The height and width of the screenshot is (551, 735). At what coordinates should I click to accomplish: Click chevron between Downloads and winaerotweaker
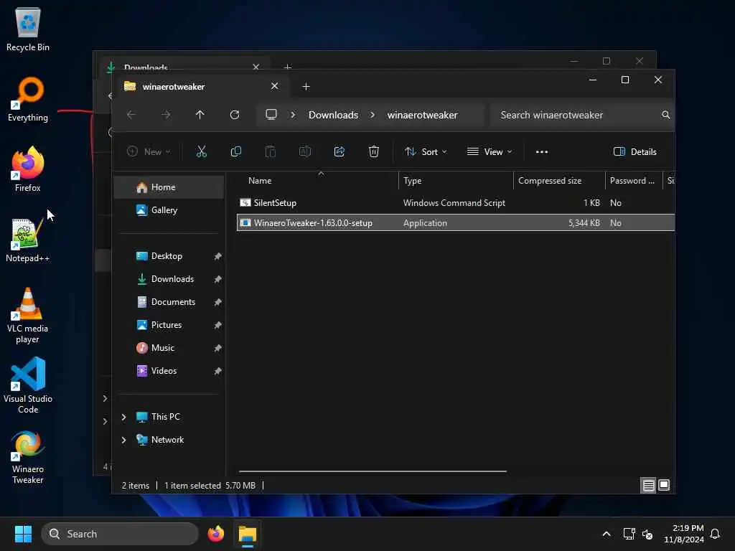click(x=373, y=115)
